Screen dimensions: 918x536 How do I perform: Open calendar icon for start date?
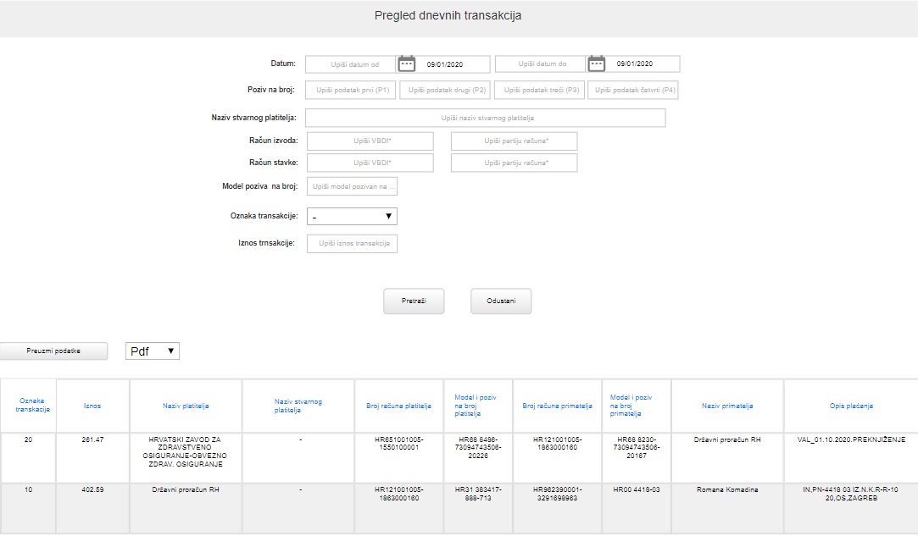[407, 64]
